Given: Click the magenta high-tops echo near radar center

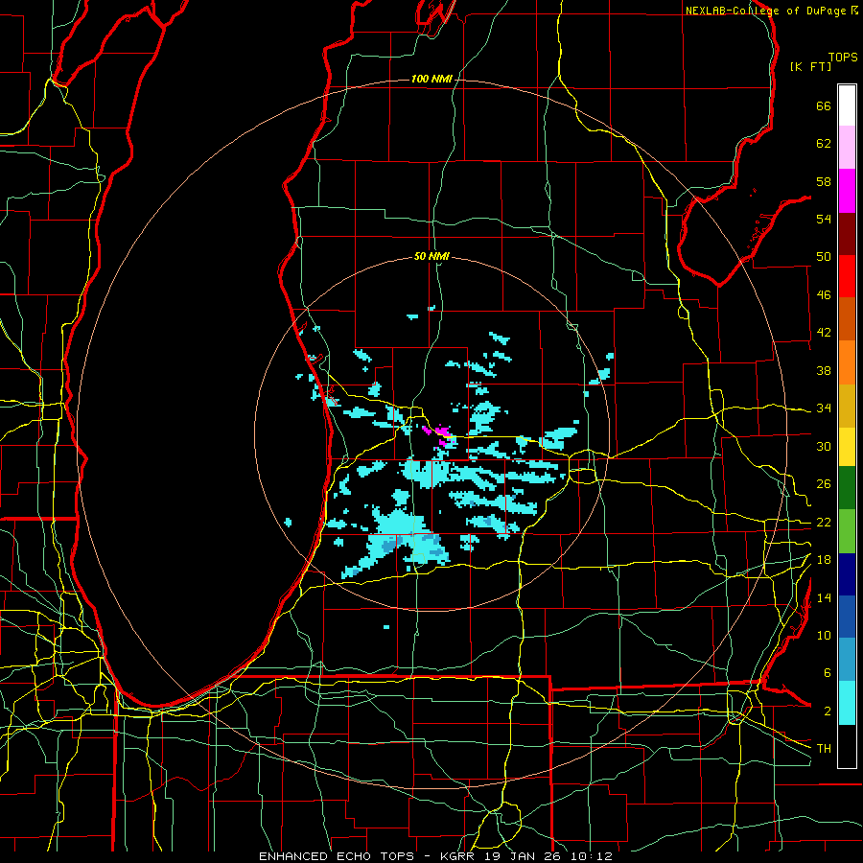Looking at the screenshot, I should tap(442, 434).
